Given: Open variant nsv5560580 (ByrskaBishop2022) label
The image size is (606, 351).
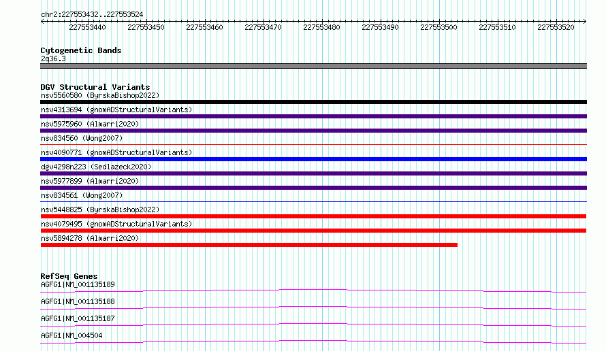Looking at the screenshot, I should coord(100,95).
